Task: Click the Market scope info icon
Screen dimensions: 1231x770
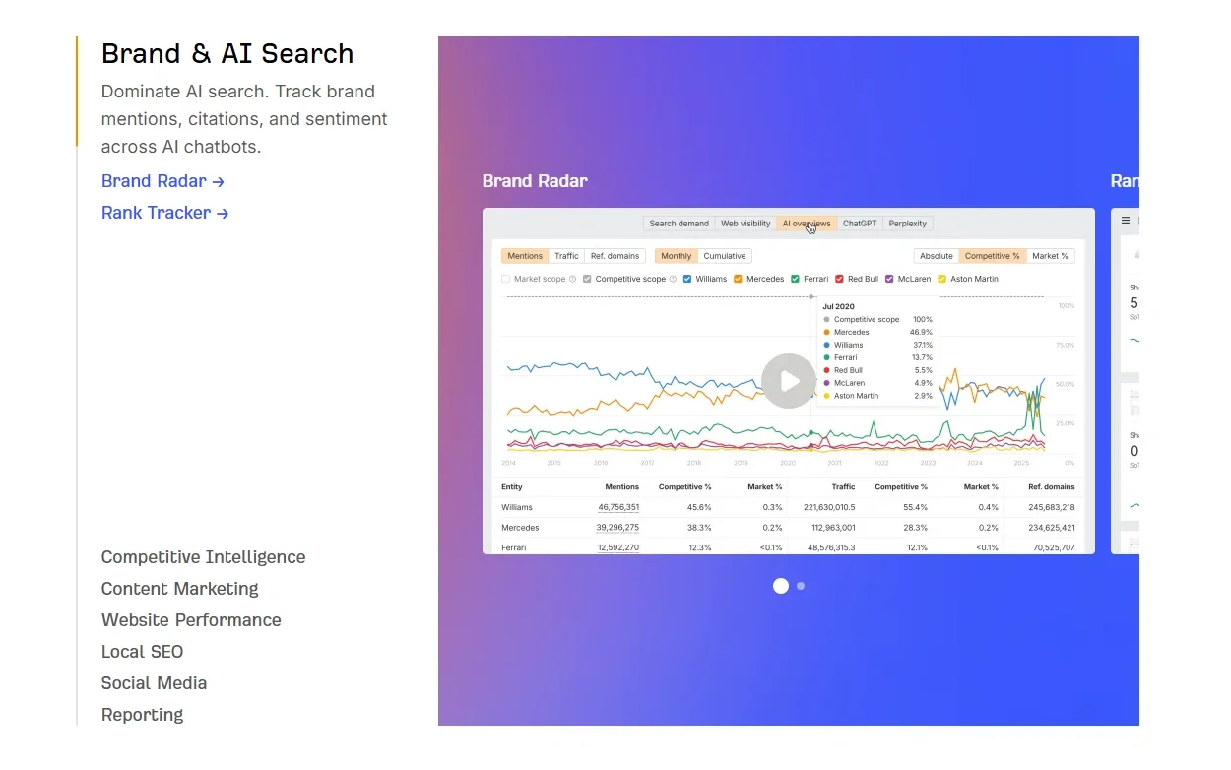Action: click(x=574, y=279)
